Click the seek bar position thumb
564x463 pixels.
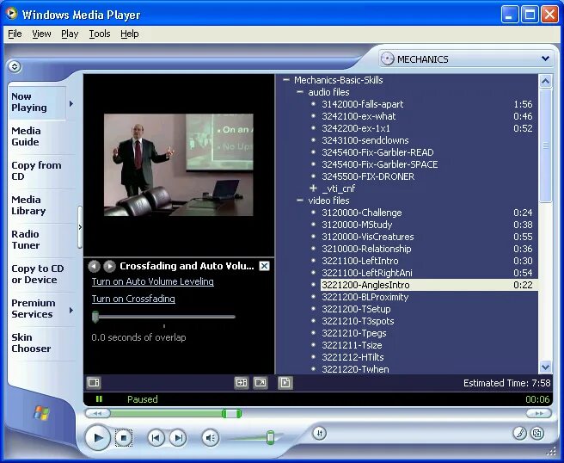(231, 413)
